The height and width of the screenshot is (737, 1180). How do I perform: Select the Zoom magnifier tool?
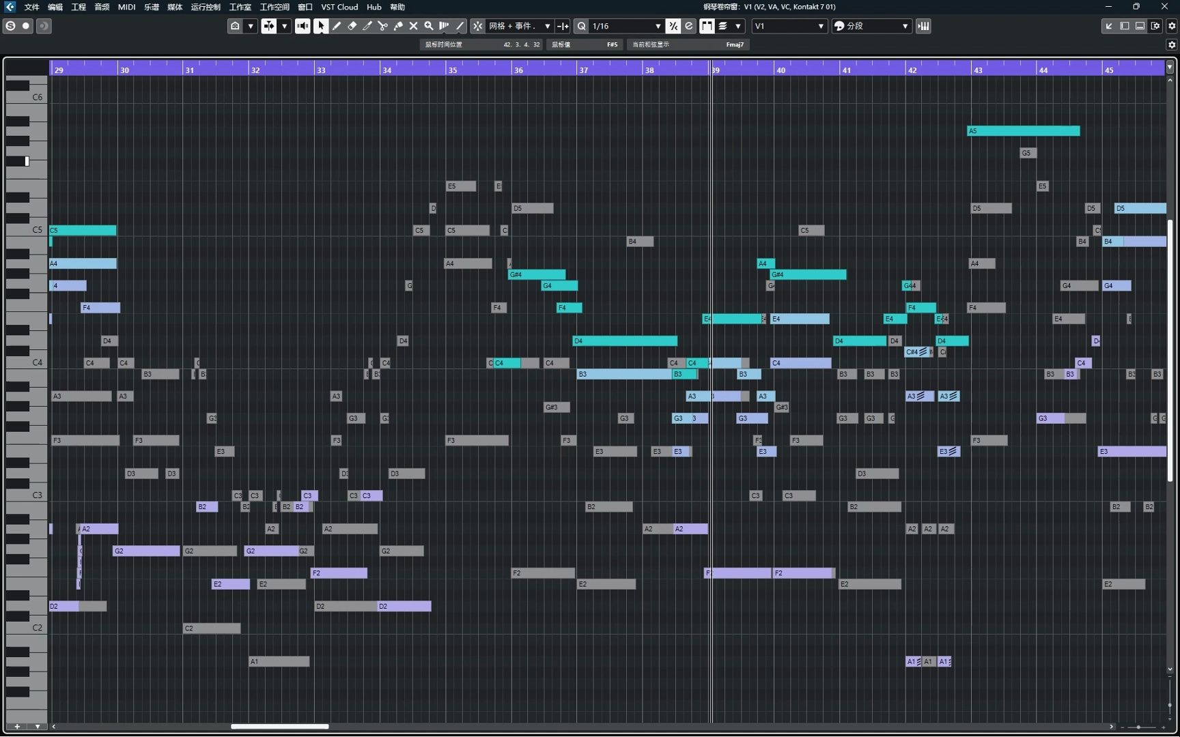[429, 26]
